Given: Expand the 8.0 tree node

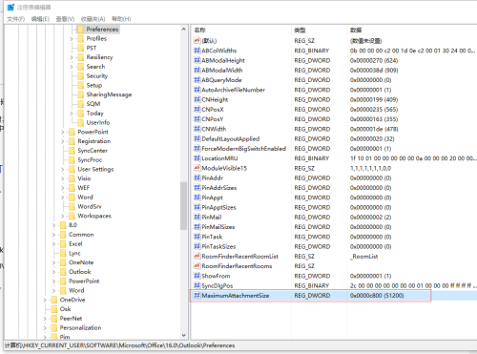Looking at the screenshot, I should pyautogui.click(x=53, y=225).
